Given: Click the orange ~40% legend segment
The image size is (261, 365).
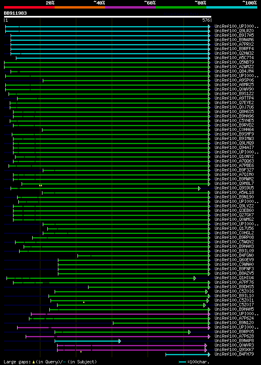Looking at the screenshot, I should [x=80, y=7].
